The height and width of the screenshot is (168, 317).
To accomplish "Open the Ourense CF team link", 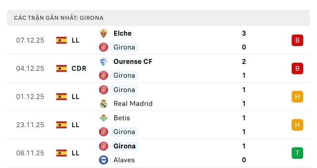I will (x=133, y=61).
